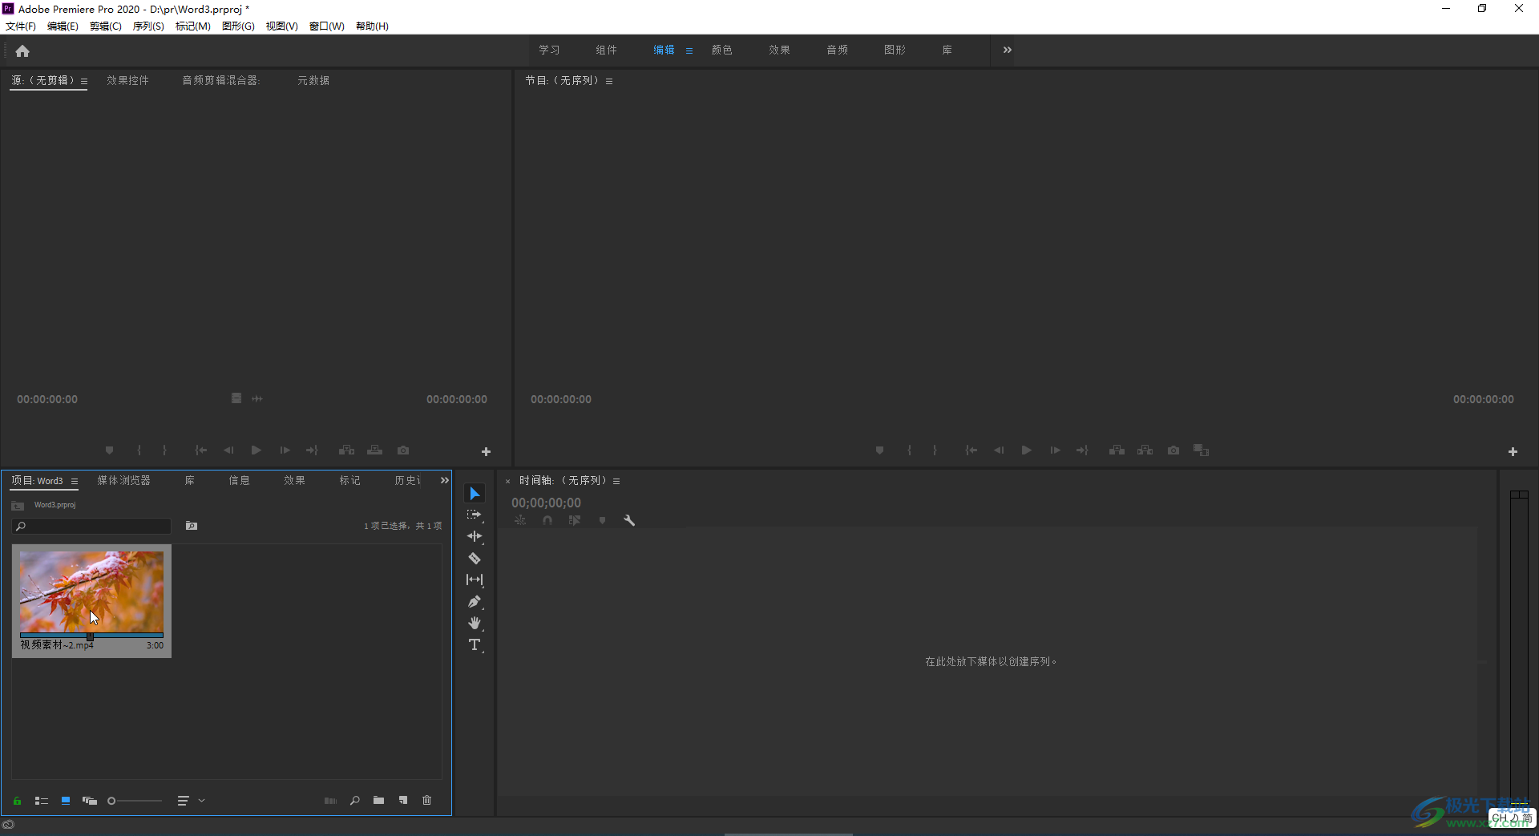The height and width of the screenshot is (836, 1539).
Task: Switch to 媒体浏览器 tab
Action: pos(124,480)
